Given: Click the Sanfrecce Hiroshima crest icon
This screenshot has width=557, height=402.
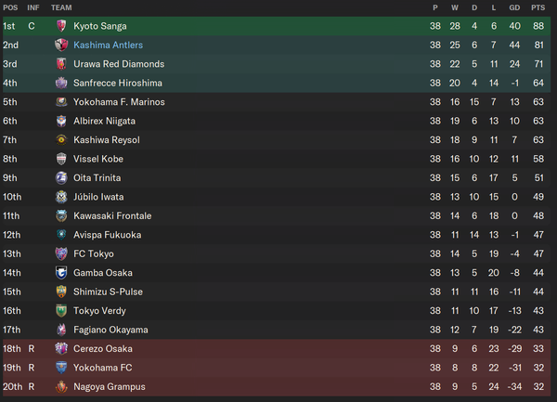Looking at the screenshot, I should pos(61,84).
